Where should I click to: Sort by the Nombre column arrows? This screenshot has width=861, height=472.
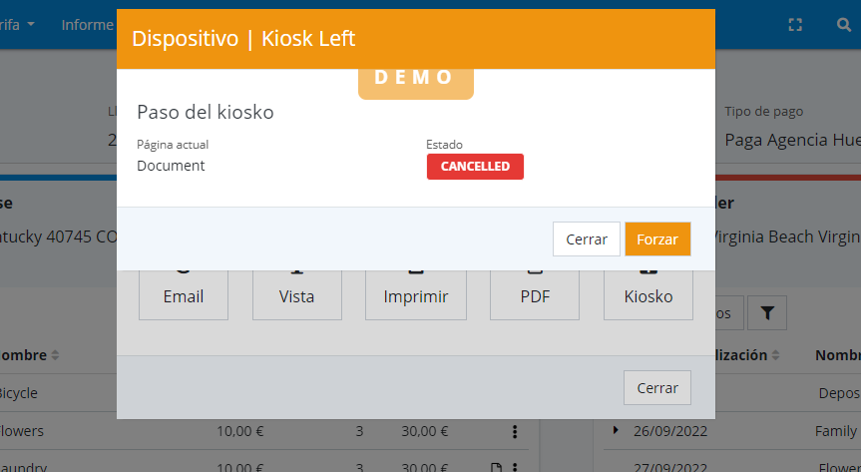[56, 355]
